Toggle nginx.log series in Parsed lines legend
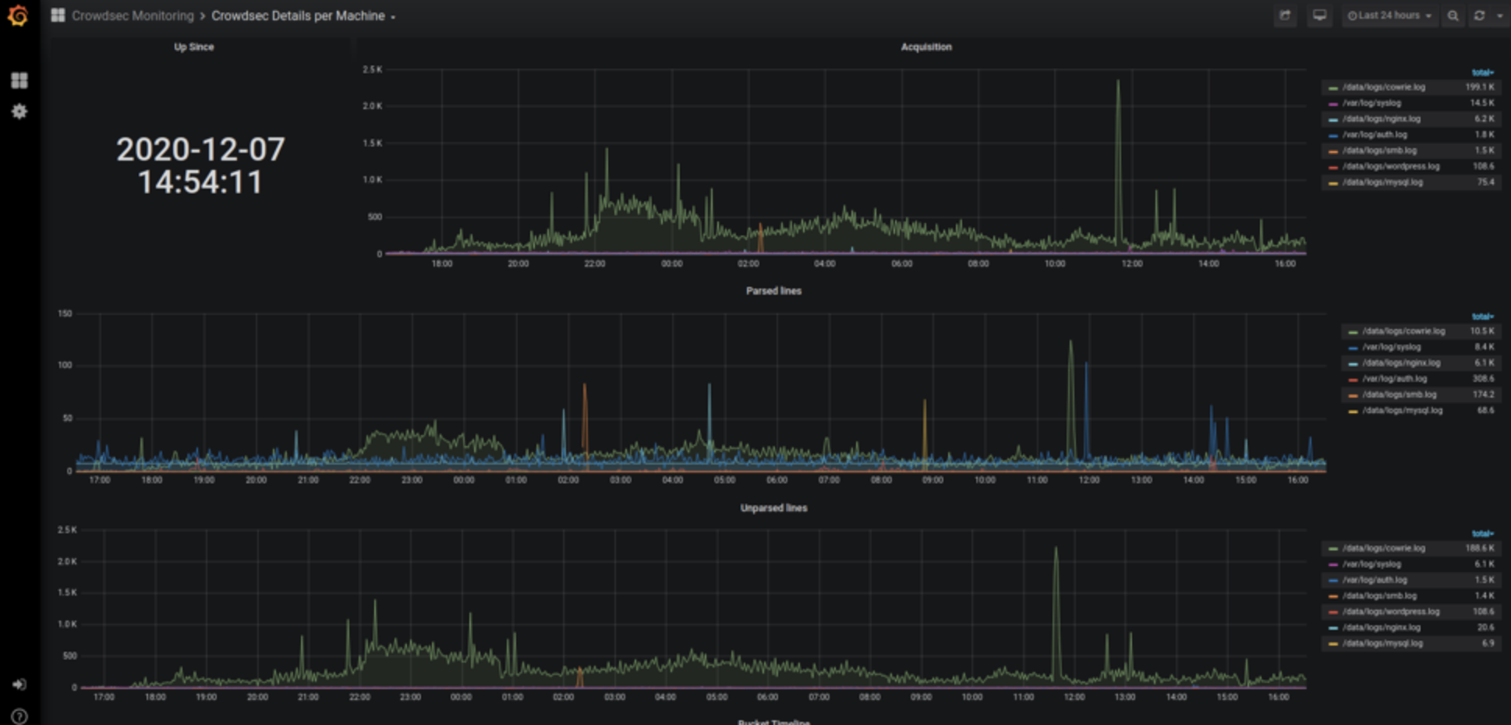 (x=1401, y=363)
